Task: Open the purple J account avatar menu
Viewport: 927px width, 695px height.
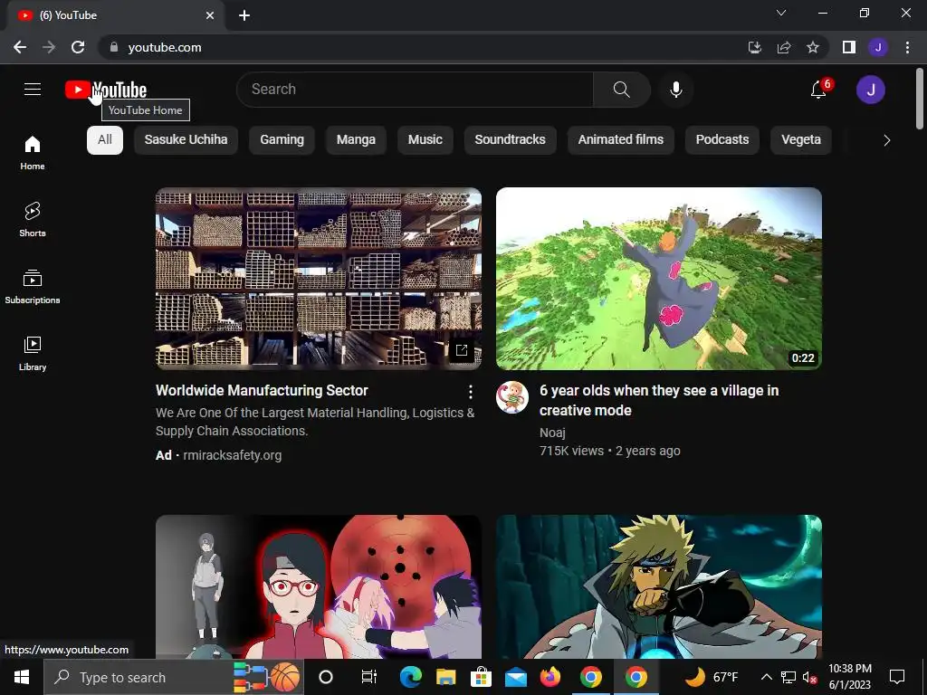Action: (x=870, y=90)
